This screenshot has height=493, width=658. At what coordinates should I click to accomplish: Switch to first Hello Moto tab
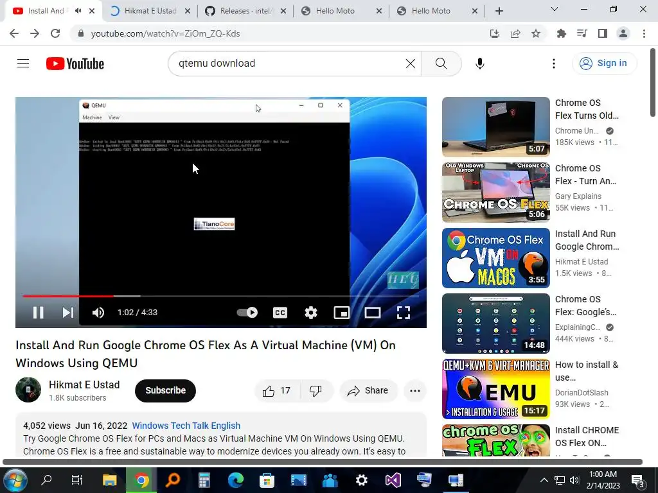coord(335,11)
